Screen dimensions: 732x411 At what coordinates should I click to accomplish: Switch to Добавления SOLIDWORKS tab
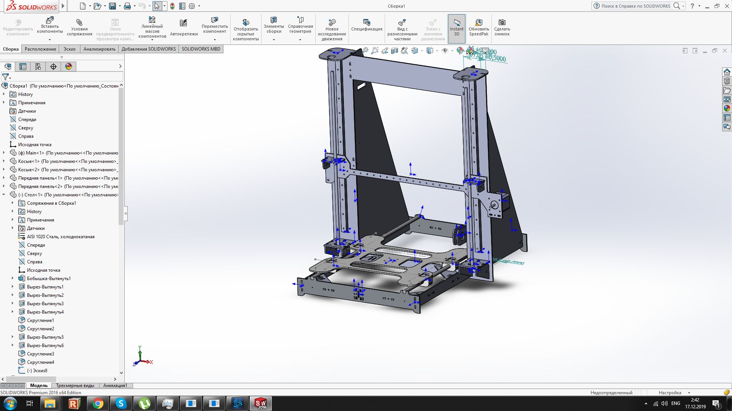coord(149,49)
